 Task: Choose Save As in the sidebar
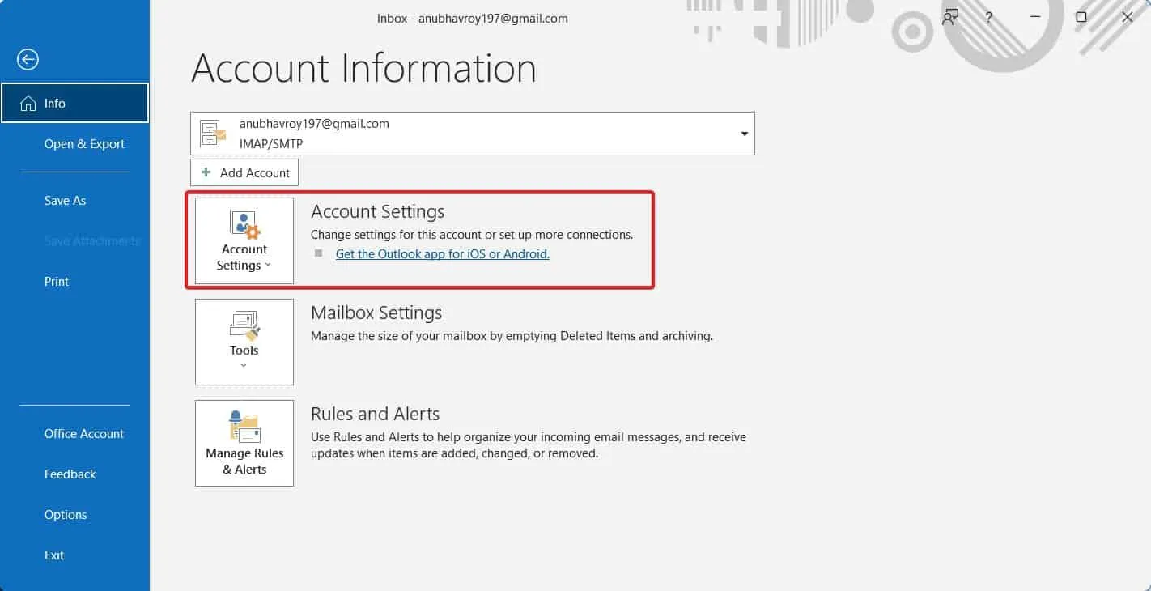[x=65, y=201]
